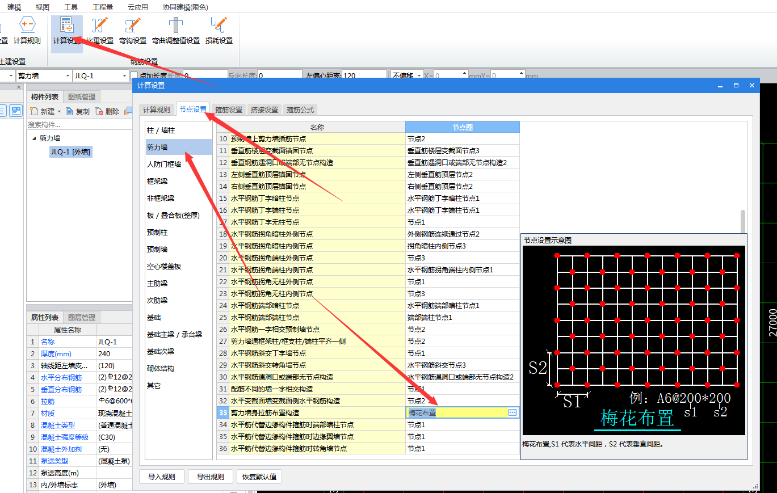Switch to 图层管理 tab
Screen dimensions: 777x493
tap(82, 317)
